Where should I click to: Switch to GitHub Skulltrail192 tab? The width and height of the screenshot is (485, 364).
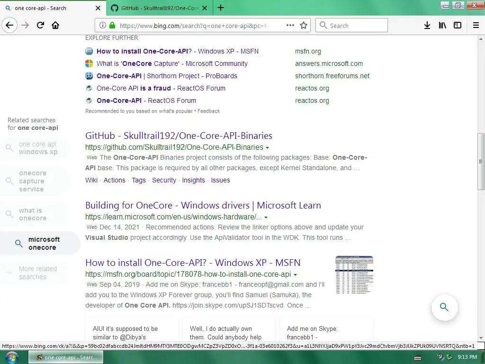point(160,8)
